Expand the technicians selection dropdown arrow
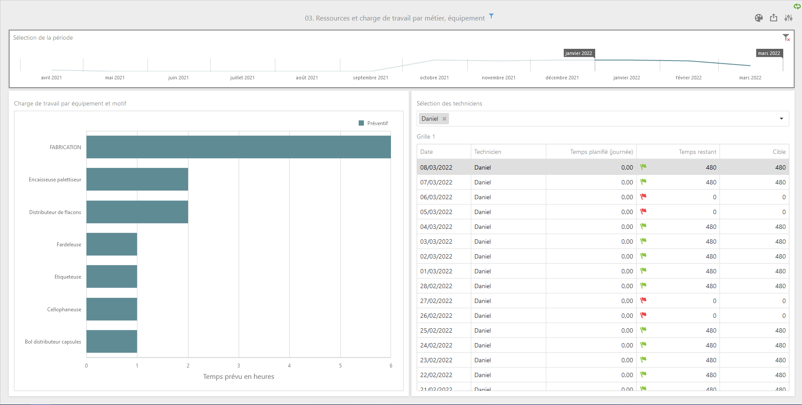 point(781,119)
